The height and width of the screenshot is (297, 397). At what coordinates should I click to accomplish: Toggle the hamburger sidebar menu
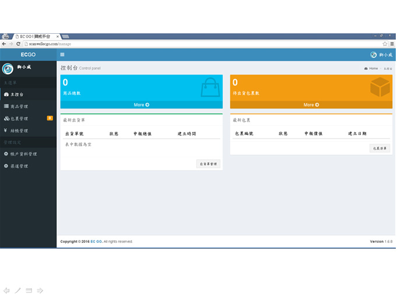click(x=62, y=55)
